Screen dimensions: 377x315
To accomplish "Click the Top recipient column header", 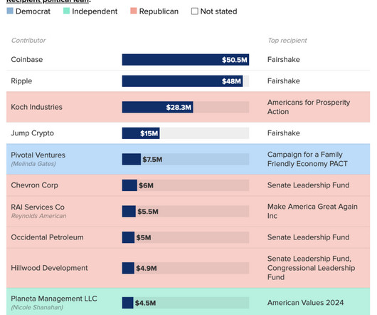I will pos(287,40).
